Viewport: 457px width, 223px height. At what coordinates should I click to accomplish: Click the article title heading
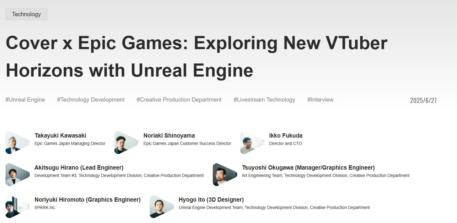point(197,56)
